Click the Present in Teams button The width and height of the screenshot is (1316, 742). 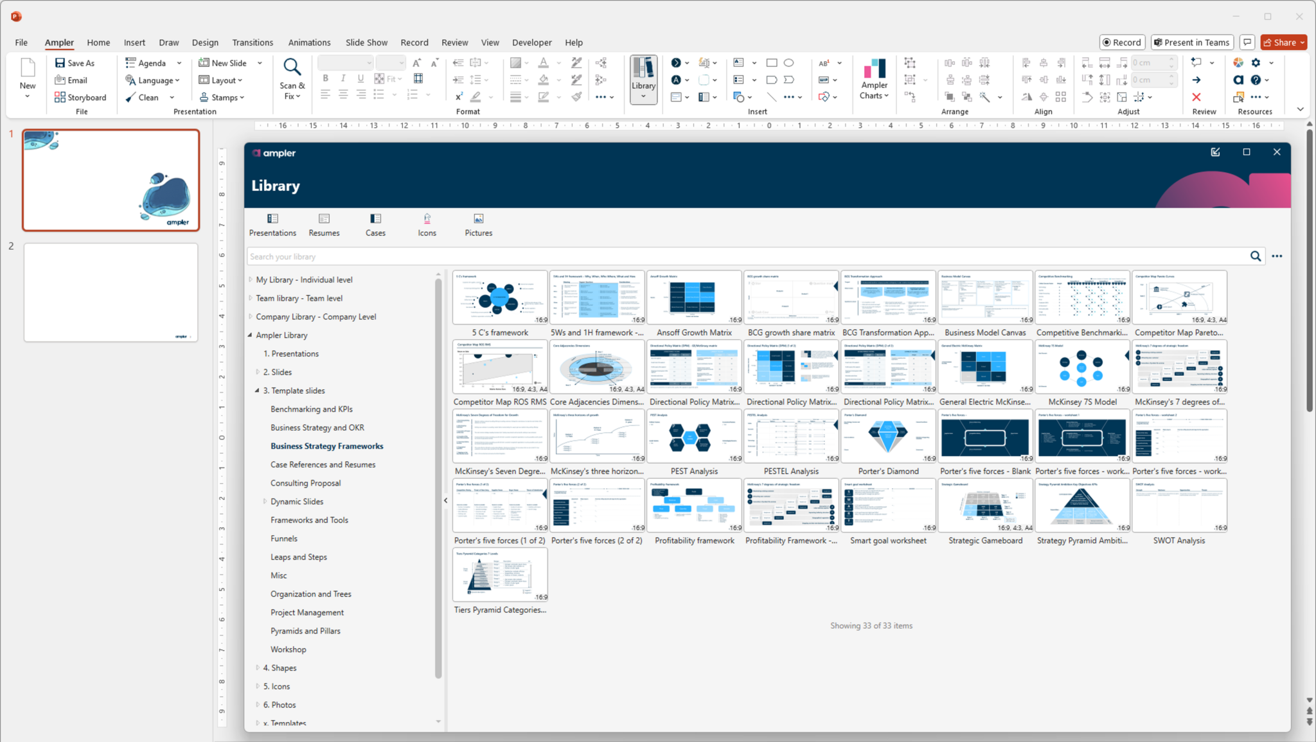(1191, 42)
